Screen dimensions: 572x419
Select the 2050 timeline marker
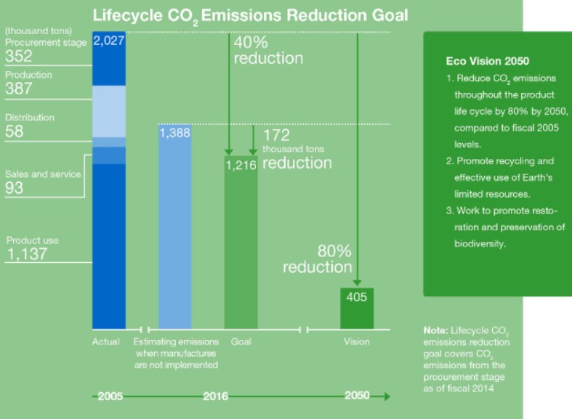pyautogui.click(x=357, y=396)
